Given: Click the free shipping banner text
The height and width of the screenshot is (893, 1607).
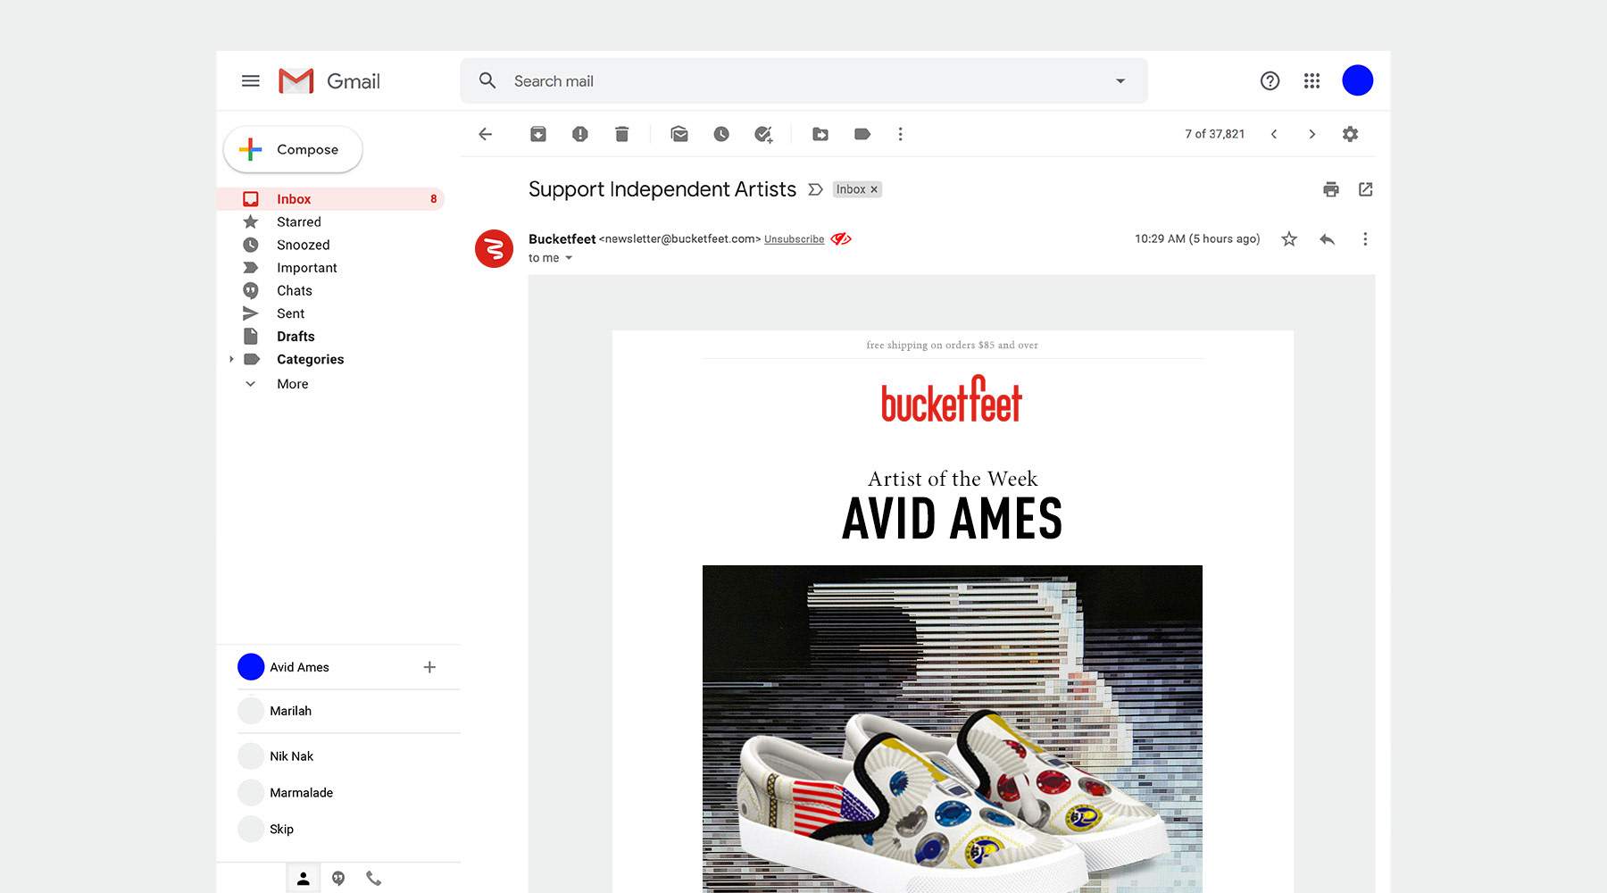Looking at the screenshot, I should 952,345.
